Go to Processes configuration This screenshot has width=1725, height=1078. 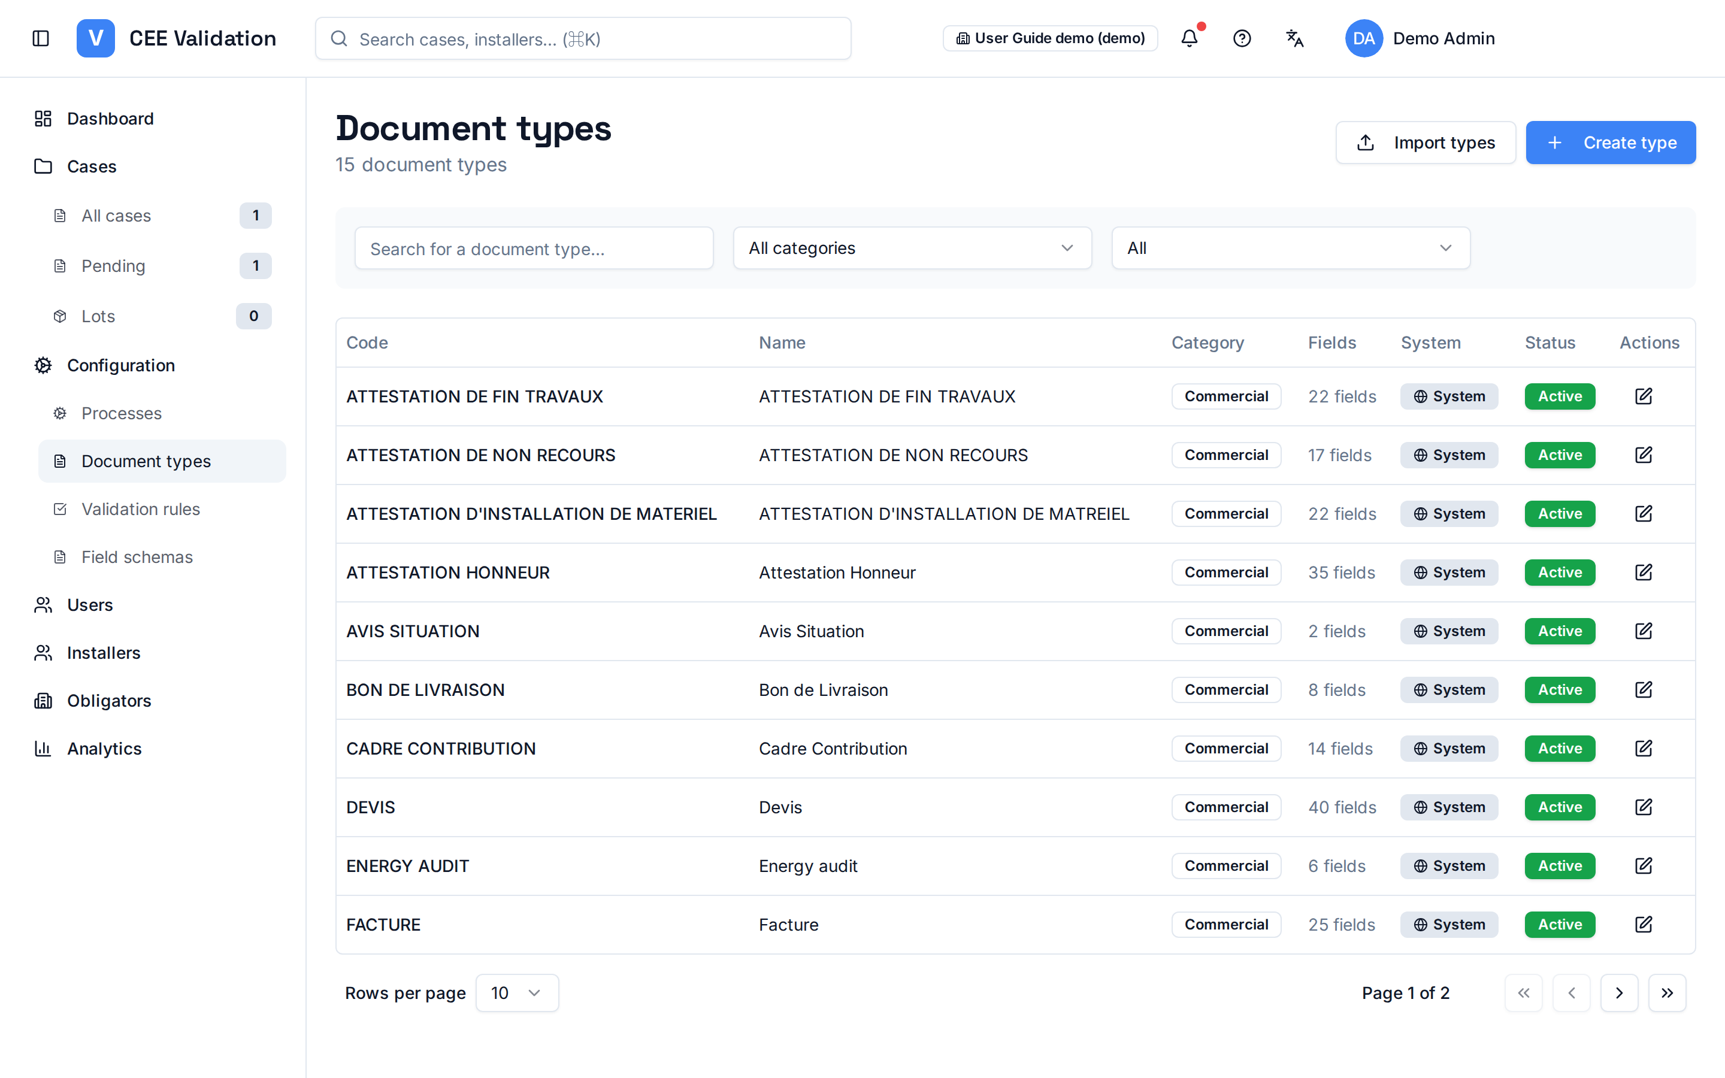coord(121,413)
